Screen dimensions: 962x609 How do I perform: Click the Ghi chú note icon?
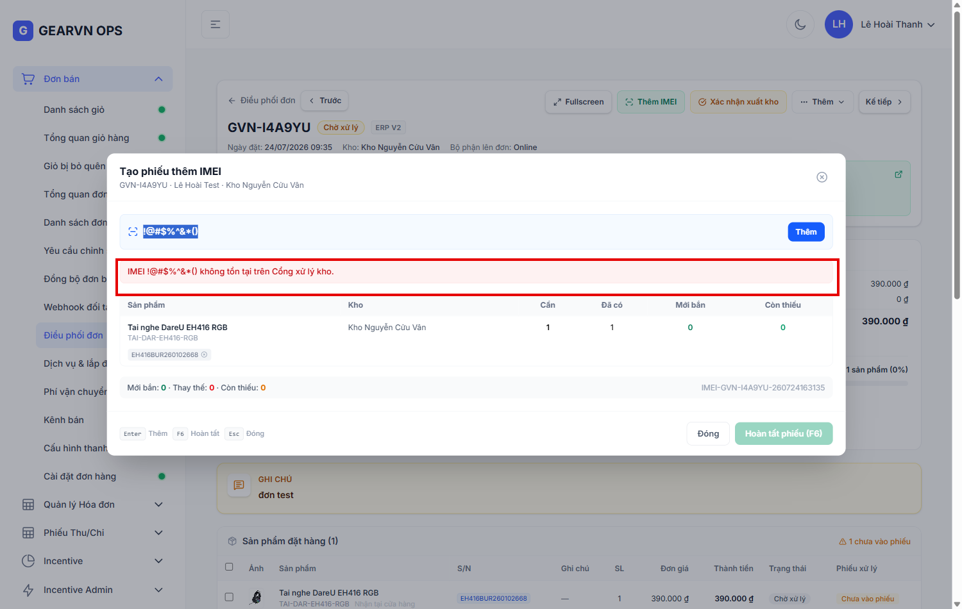239,486
